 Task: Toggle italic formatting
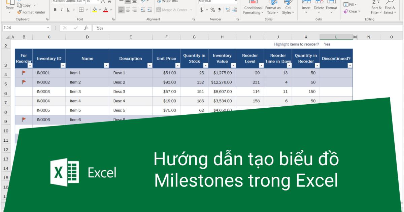[x=62, y=10]
